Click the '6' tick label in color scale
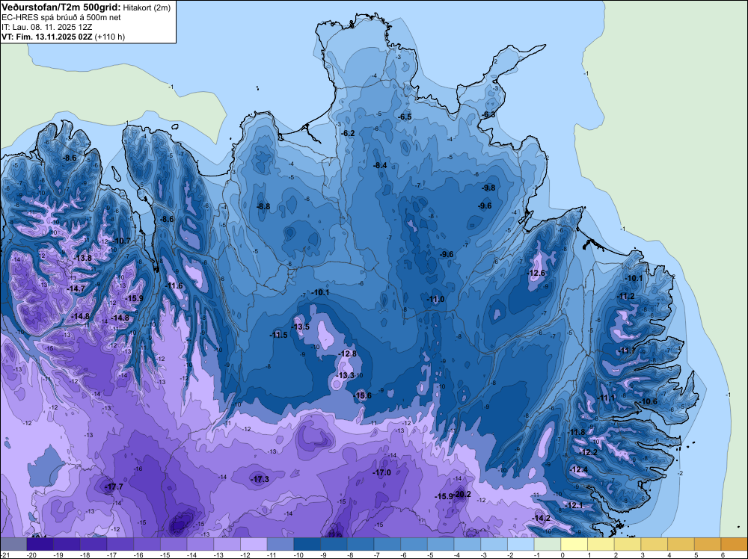The height and width of the screenshot is (559, 748). coord(723,555)
